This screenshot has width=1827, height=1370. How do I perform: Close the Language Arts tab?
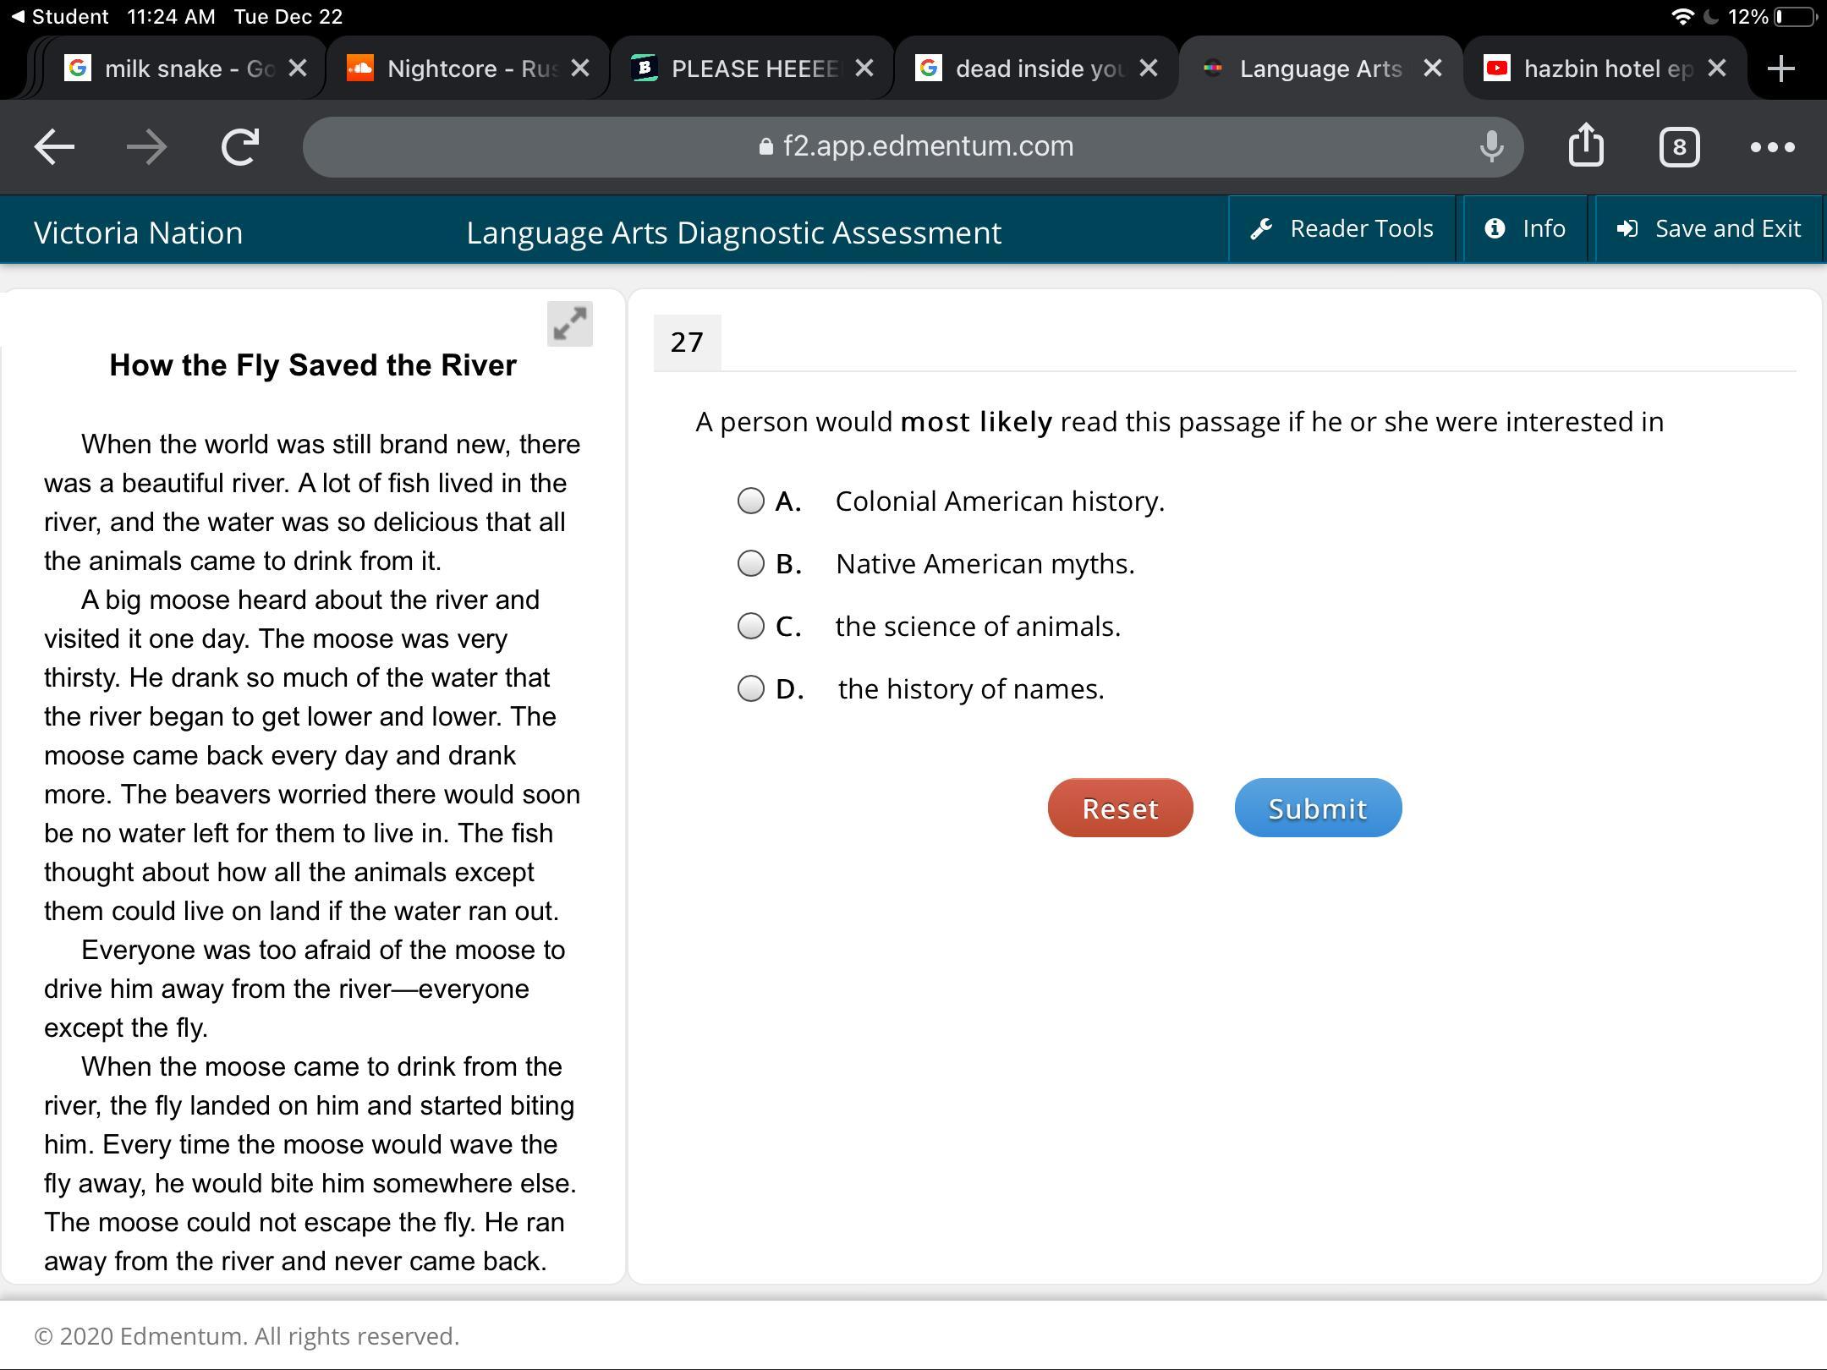click(x=1432, y=68)
